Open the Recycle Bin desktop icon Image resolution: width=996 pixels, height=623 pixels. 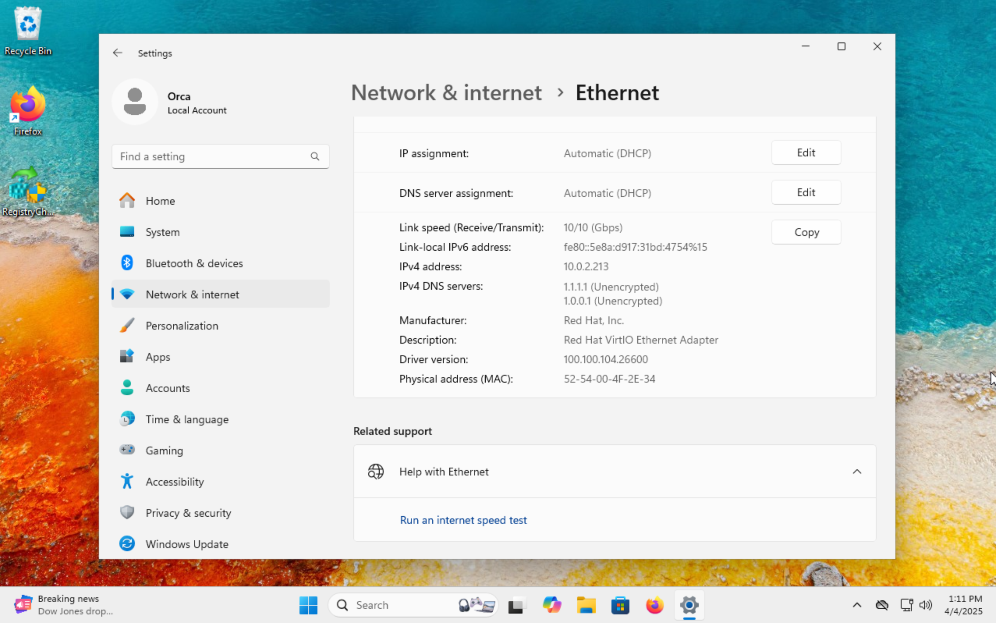pos(28,31)
